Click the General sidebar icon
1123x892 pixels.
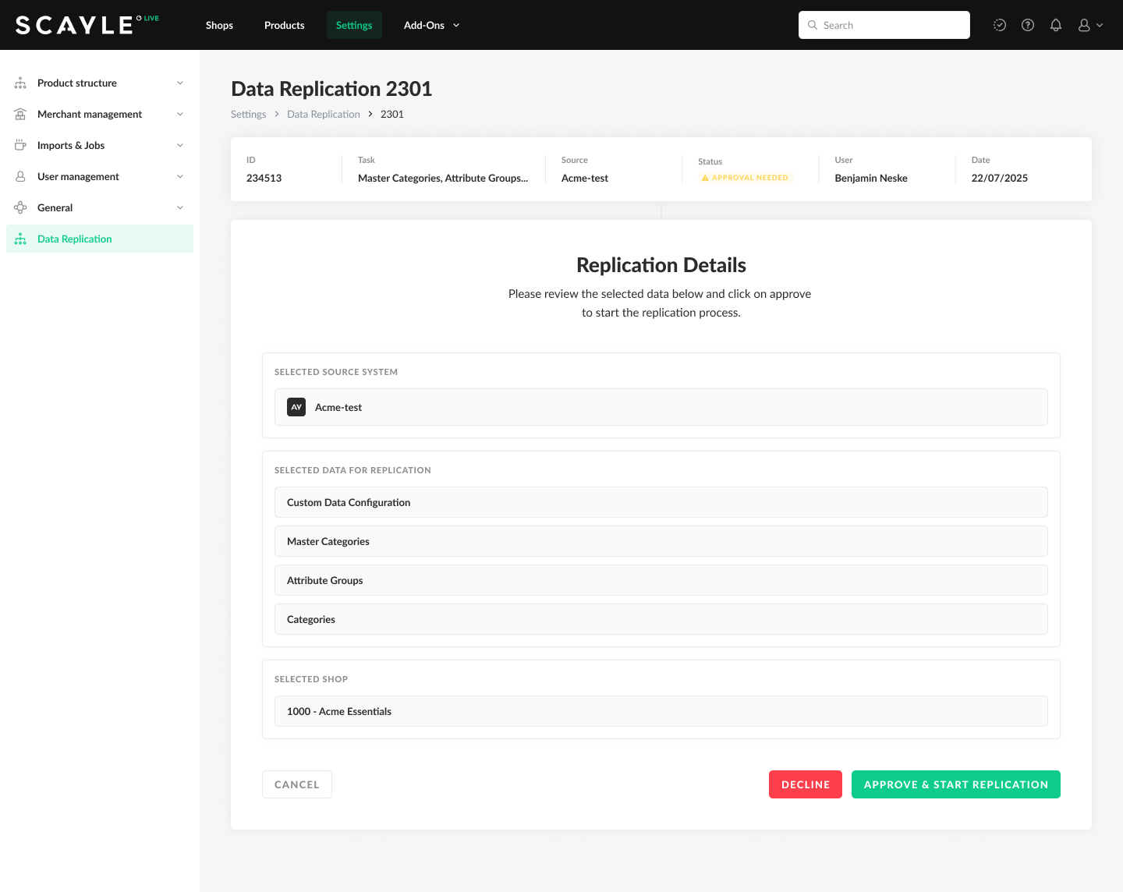(x=20, y=207)
